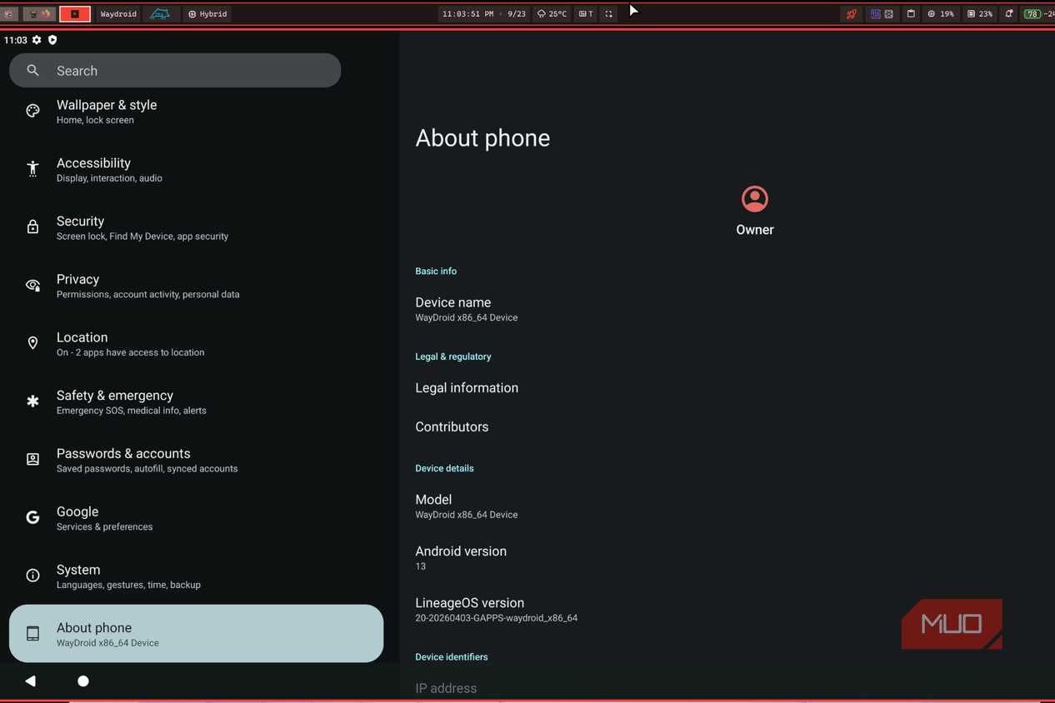This screenshot has height=703, width=1055.
Task: Open Legal information
Action: tap(727, 388)
